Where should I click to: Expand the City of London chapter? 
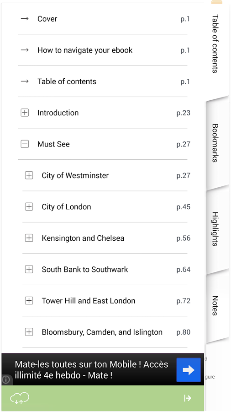point(29,207)
